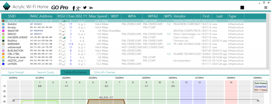Switch to the Signal Strength tab
The height and width of the screenshot is (104, 272).
16,72
